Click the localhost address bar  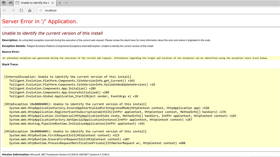[159, 10]
